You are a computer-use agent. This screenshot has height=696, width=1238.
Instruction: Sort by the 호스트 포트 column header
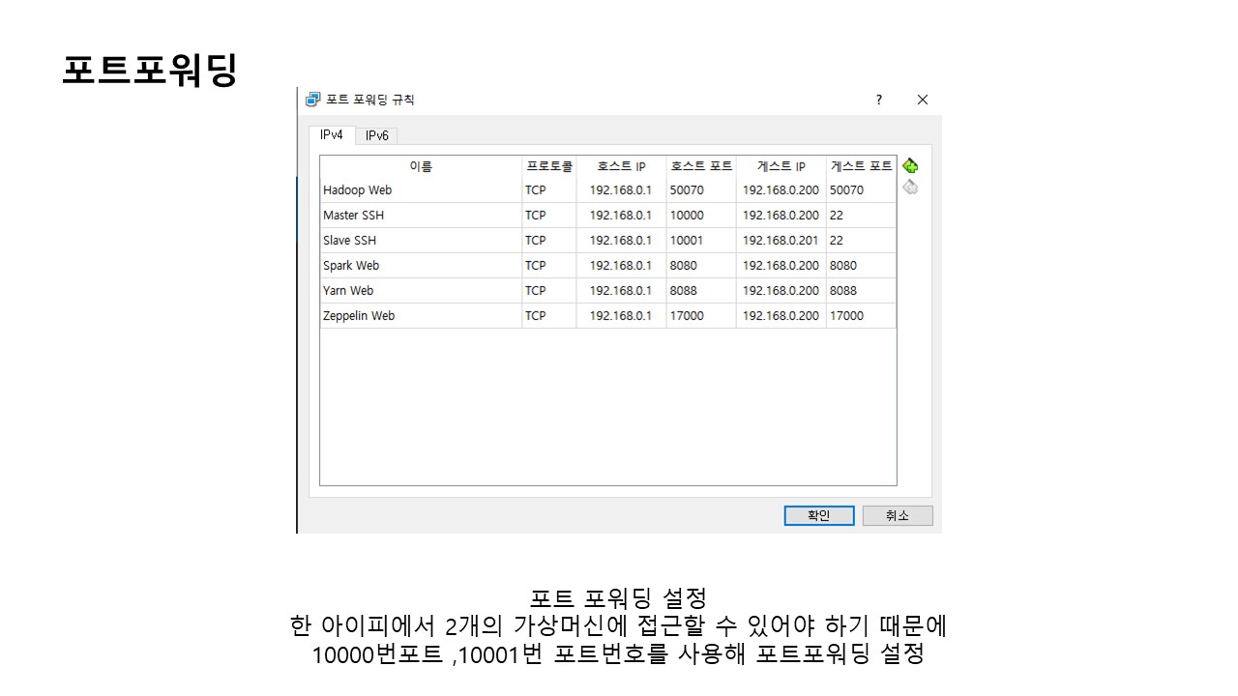click(701, 166)
